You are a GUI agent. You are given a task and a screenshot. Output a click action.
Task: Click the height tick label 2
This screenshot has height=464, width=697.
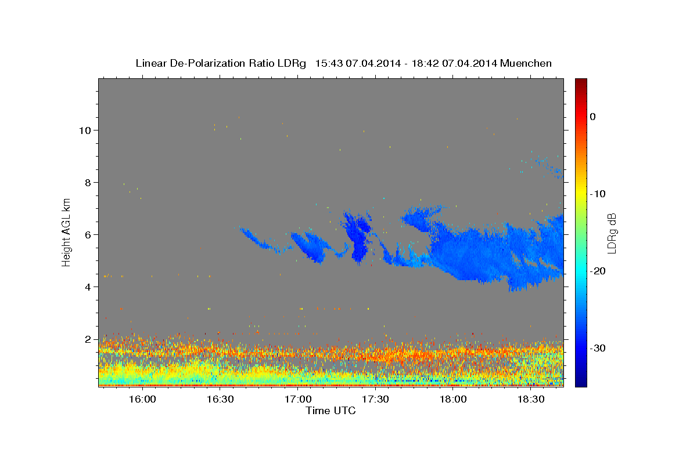(x=88, y=339)
